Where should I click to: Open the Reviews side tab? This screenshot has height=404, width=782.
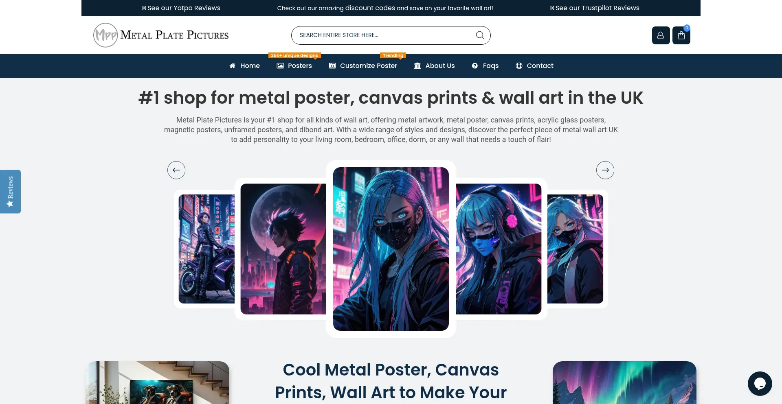[x=11, y=192]
